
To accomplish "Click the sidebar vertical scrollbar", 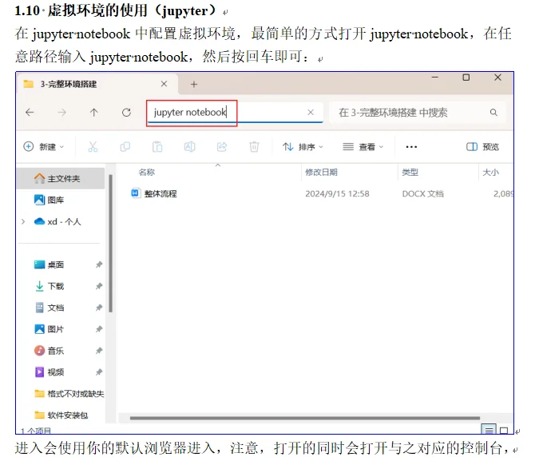I will pos(110,244).
